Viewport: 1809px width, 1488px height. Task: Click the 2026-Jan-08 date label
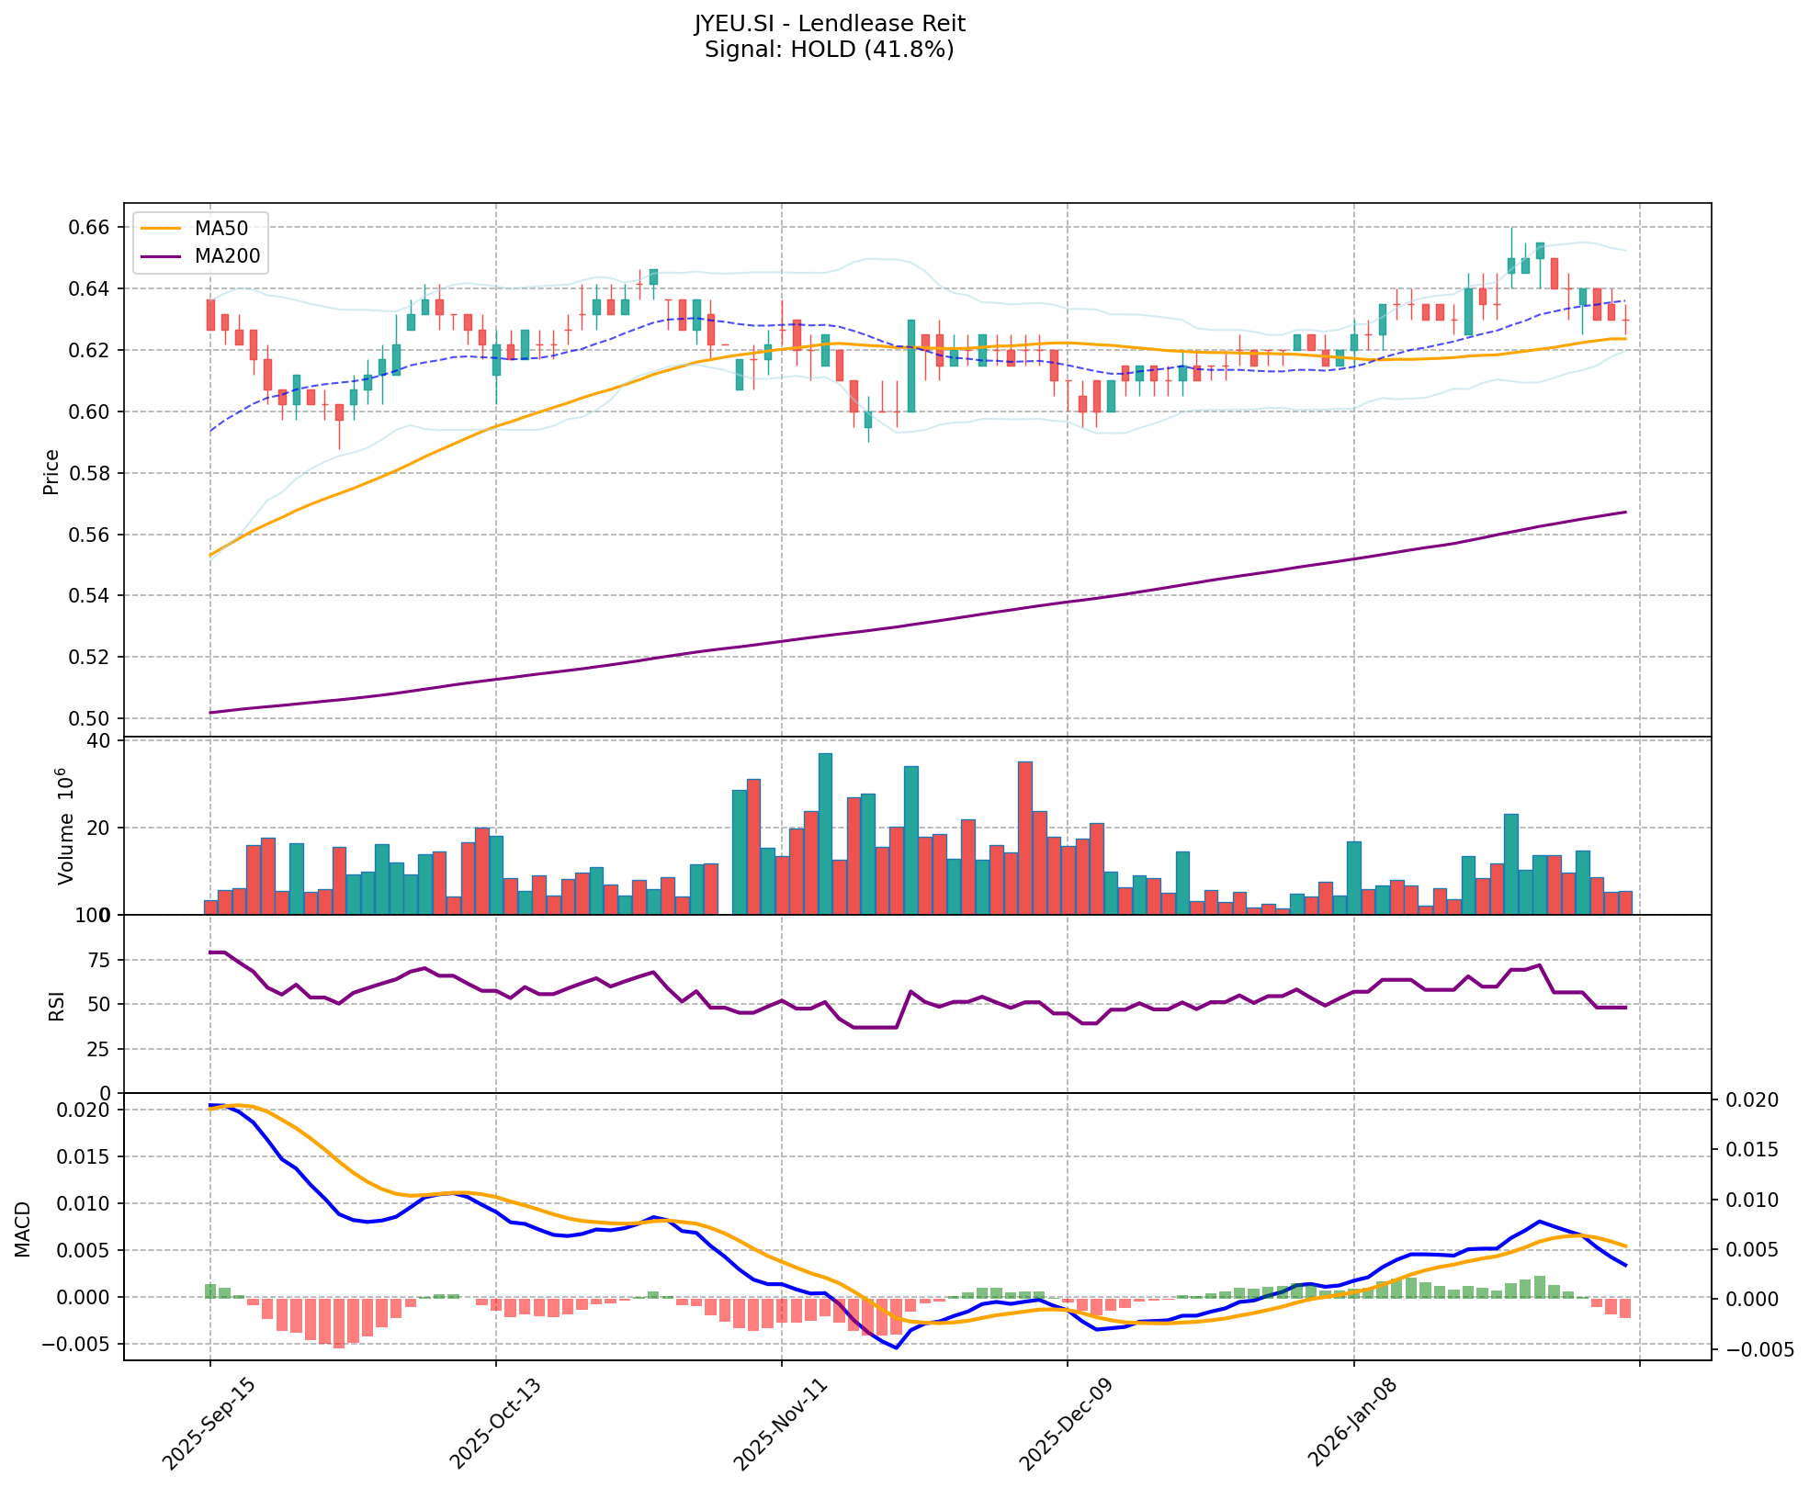click(1351, 1424)
